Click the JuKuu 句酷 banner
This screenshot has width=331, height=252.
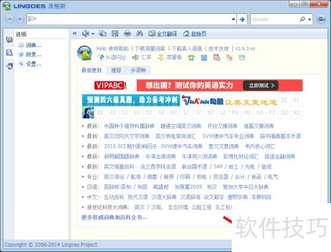[229, 101]
